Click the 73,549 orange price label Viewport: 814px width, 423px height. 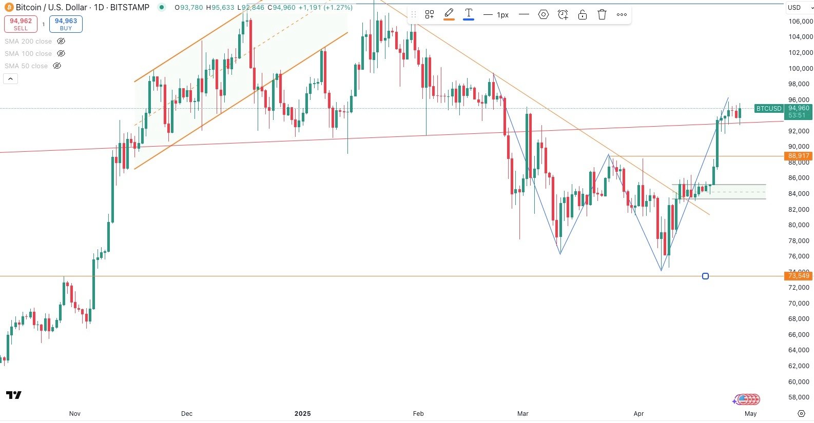click(799, 276)
